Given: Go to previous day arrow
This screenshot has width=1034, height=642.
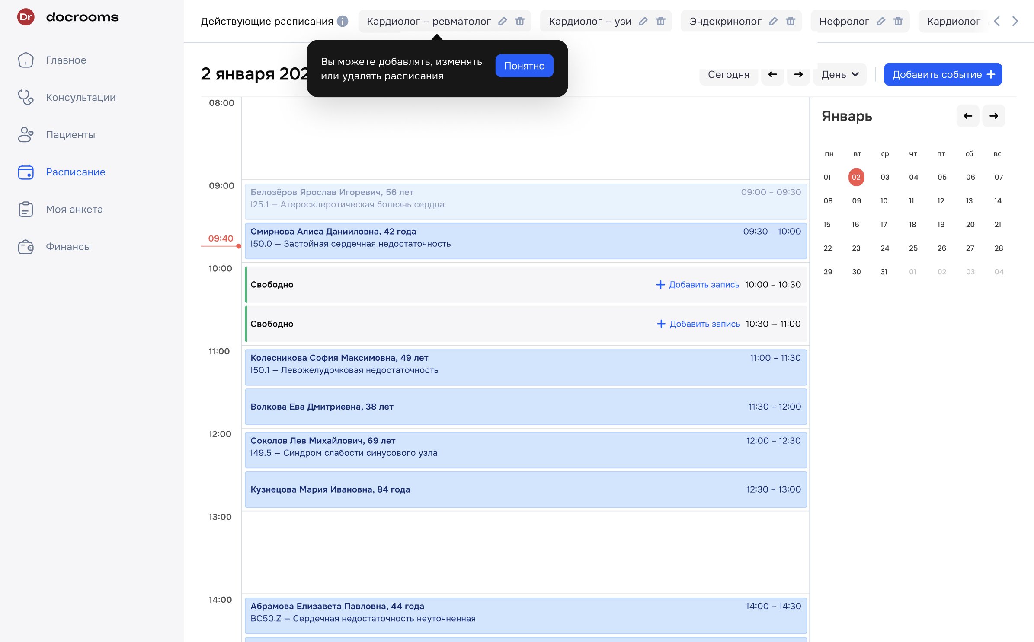Looking at the screenshot, I should pos(772,74).
